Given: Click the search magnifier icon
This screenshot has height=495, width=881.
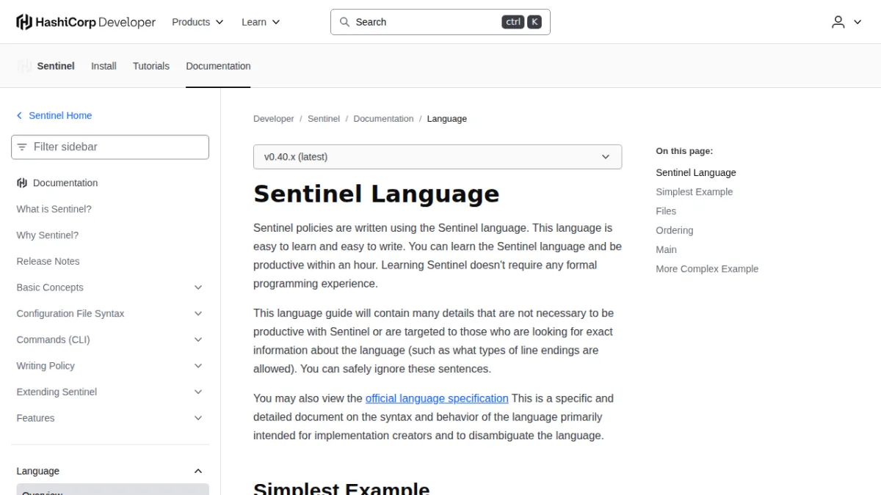Looking at the screenshot, I should [344, 22].
